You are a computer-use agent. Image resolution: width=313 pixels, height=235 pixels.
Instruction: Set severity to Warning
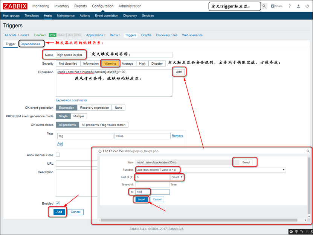[110, 64]
